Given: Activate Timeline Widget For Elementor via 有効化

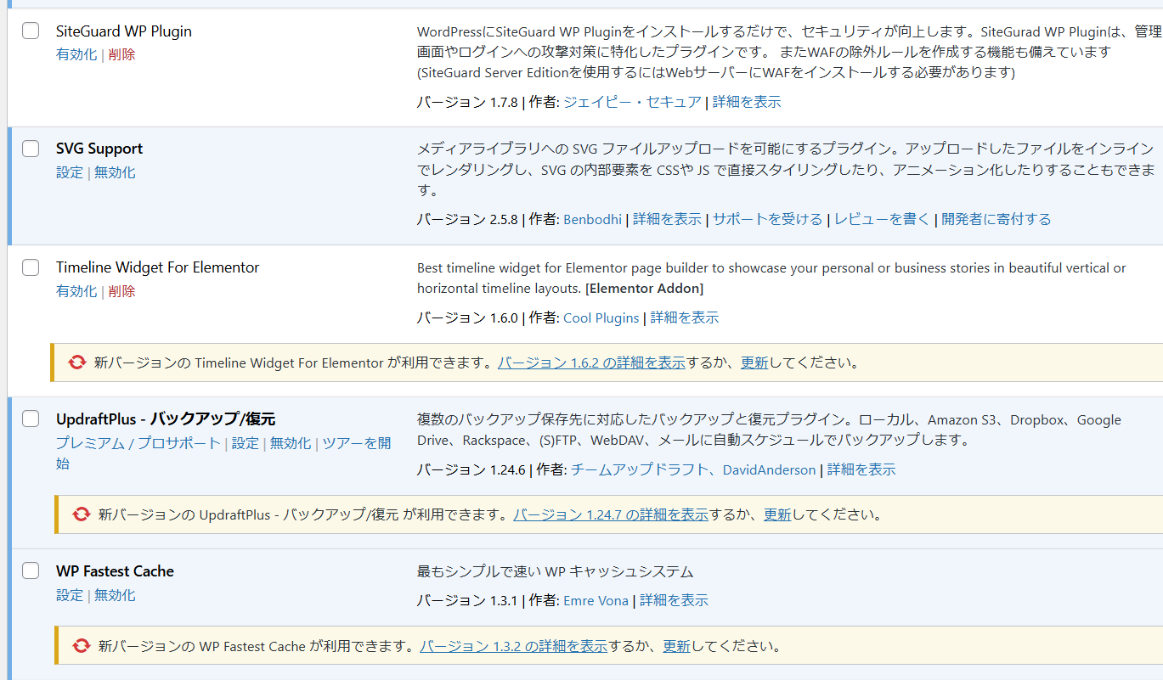Looking at the screenshot, I should (76, 291).
